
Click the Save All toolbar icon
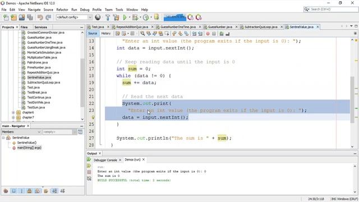click(x=30, y=17)
